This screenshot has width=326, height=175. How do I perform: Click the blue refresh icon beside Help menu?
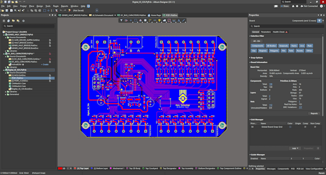pos(88,6)
